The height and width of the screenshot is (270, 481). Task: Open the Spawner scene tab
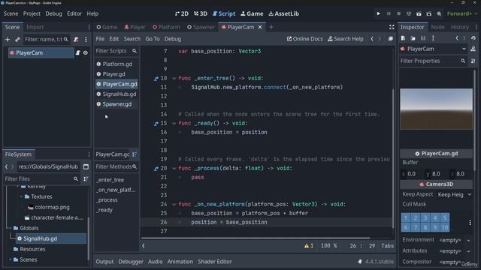pyautogui.click(x=201, y=27)
